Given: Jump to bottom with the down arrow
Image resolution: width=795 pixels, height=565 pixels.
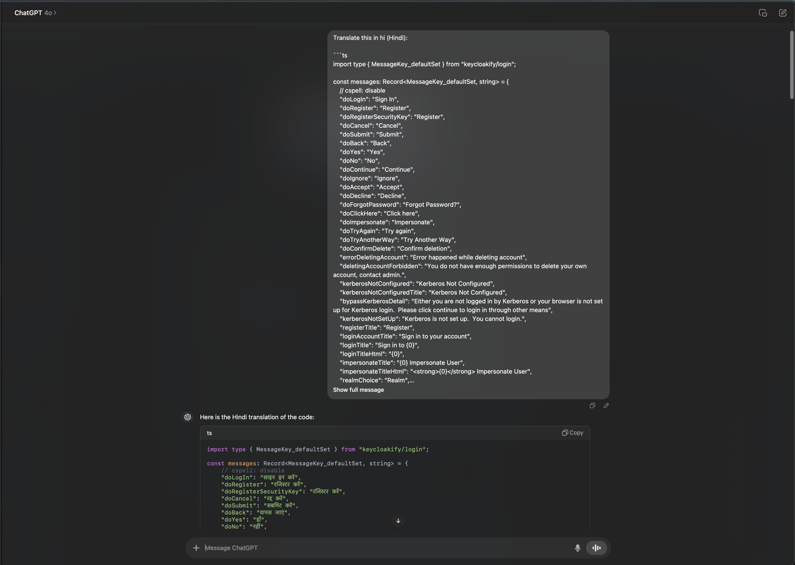Looking at the screenshot, I should [398, 521].
